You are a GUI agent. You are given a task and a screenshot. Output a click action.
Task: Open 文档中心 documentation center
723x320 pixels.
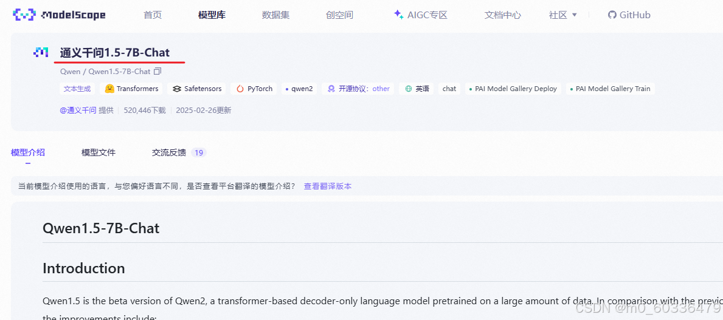(x=503, y=15)
